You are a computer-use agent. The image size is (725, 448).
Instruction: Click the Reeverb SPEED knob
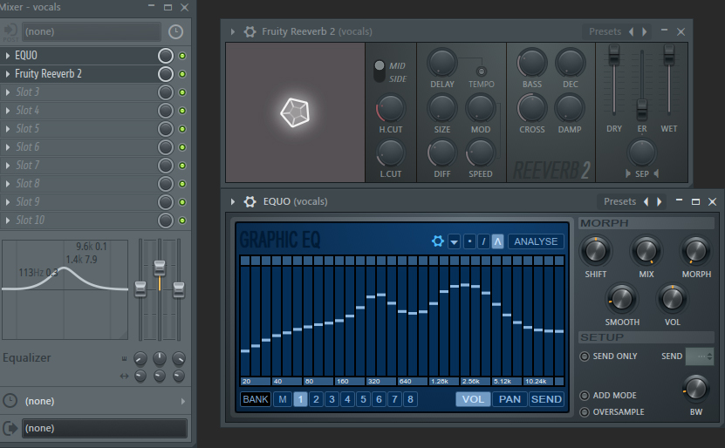pos(481,153)
